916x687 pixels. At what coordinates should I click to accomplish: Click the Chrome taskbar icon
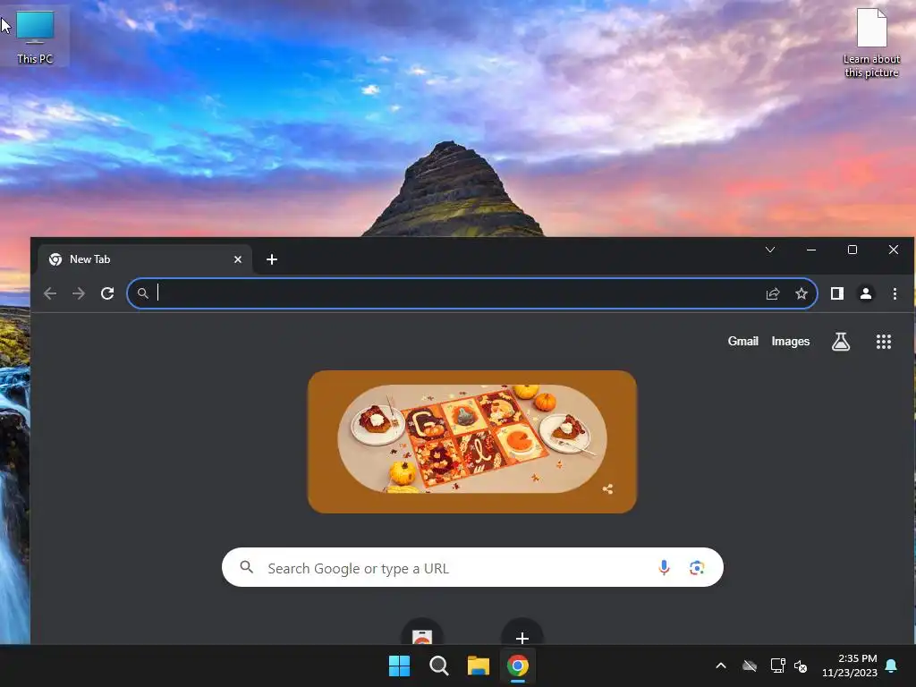(518, 666)
